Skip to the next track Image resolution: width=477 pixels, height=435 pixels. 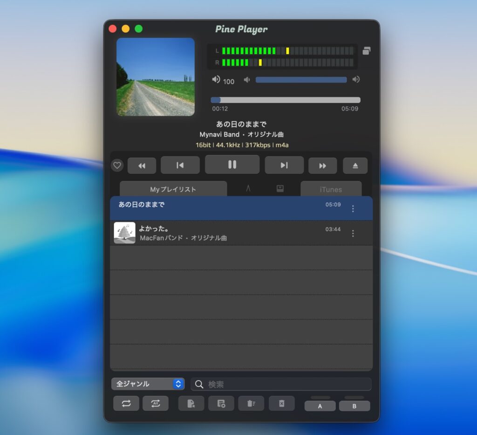tap(284, 165)
